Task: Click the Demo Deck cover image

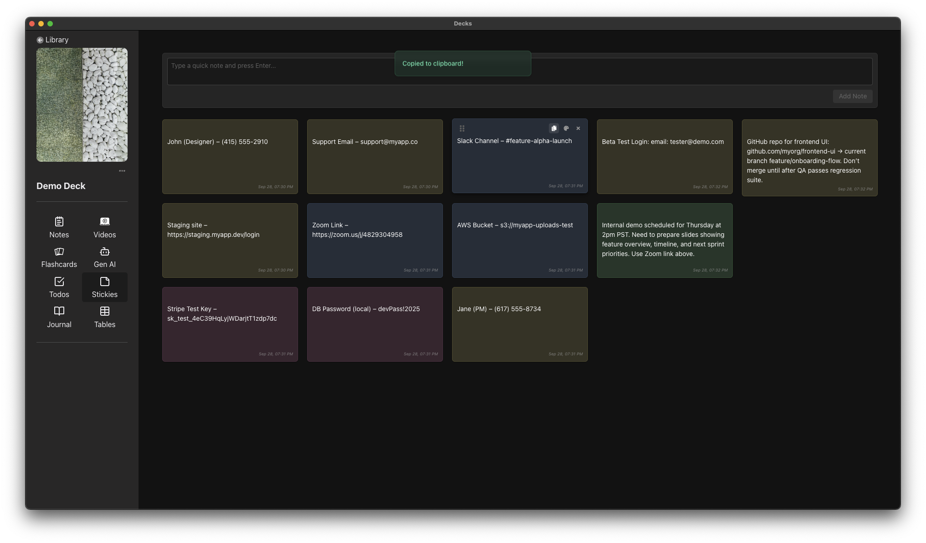Action: pos(82,105)
